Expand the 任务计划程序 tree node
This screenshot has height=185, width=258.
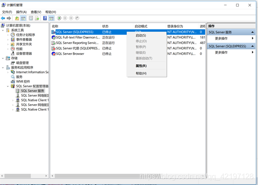pyautogui.click(x=8, y=35)
